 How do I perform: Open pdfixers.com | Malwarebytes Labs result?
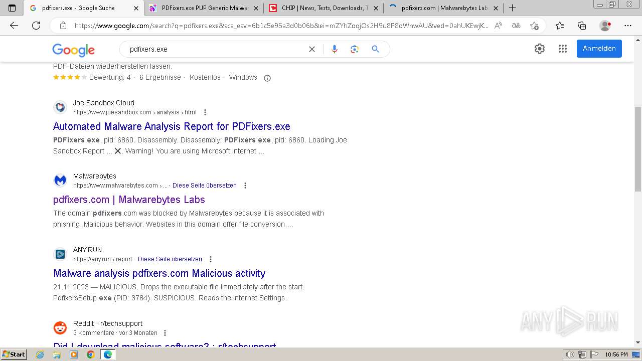[129, 200]
